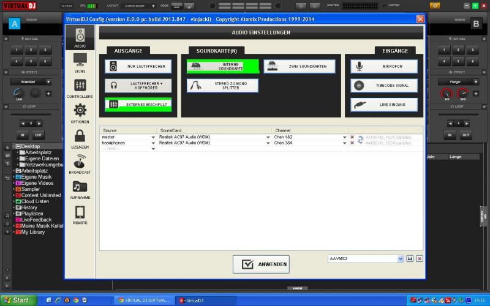Delete the headphones audio row
Image resolution: width=490 pixels, height=306 pixels.
pos(352,143)
